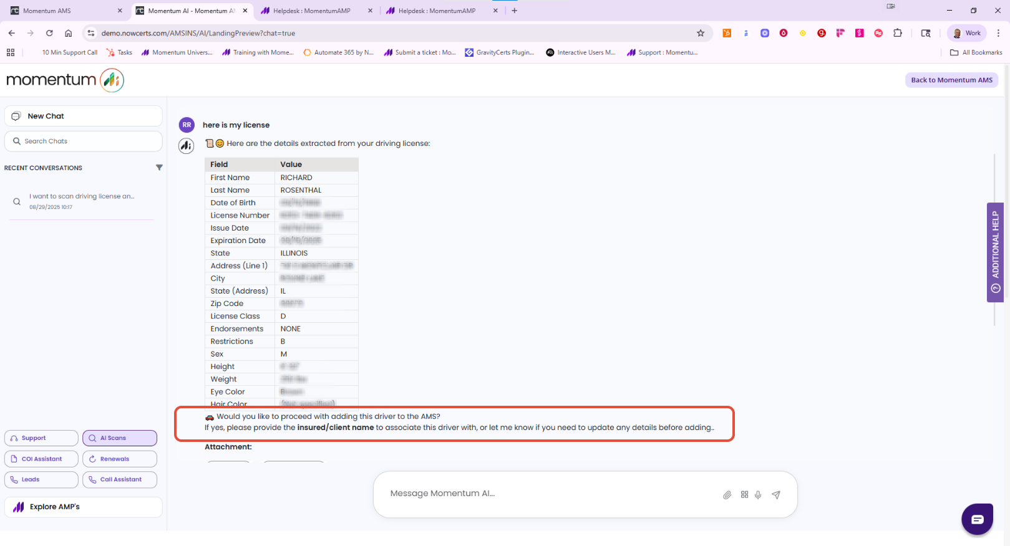Click the orange extension icon in toolbar
This screenshot has width=1010, height=546.
click(727, 33)
